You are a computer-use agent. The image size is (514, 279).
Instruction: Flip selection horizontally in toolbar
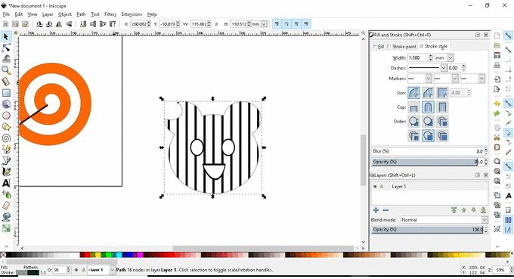pos(59,24)
